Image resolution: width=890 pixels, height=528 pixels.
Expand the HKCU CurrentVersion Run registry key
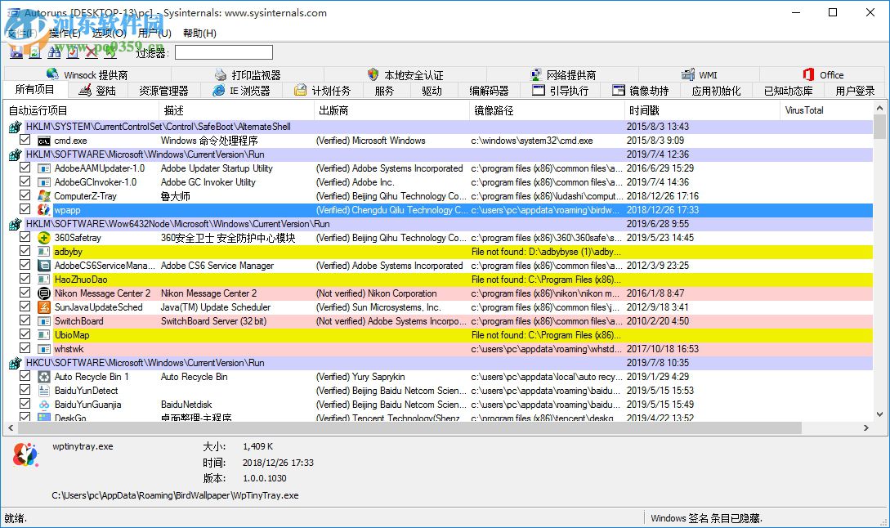pyautogui.click(x=15, y=362)
